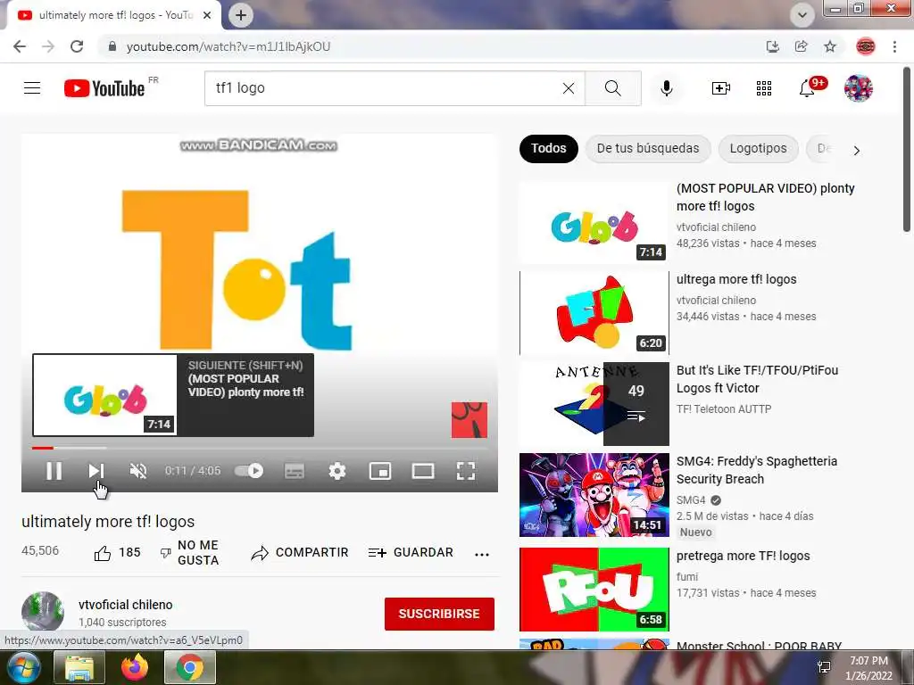The image size is (914, 685).
Task: Open a new browser tab with plus
Action: click(x=241, y=15)
